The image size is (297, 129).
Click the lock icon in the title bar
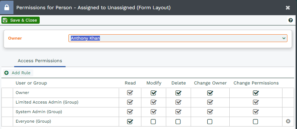[7, 7]
